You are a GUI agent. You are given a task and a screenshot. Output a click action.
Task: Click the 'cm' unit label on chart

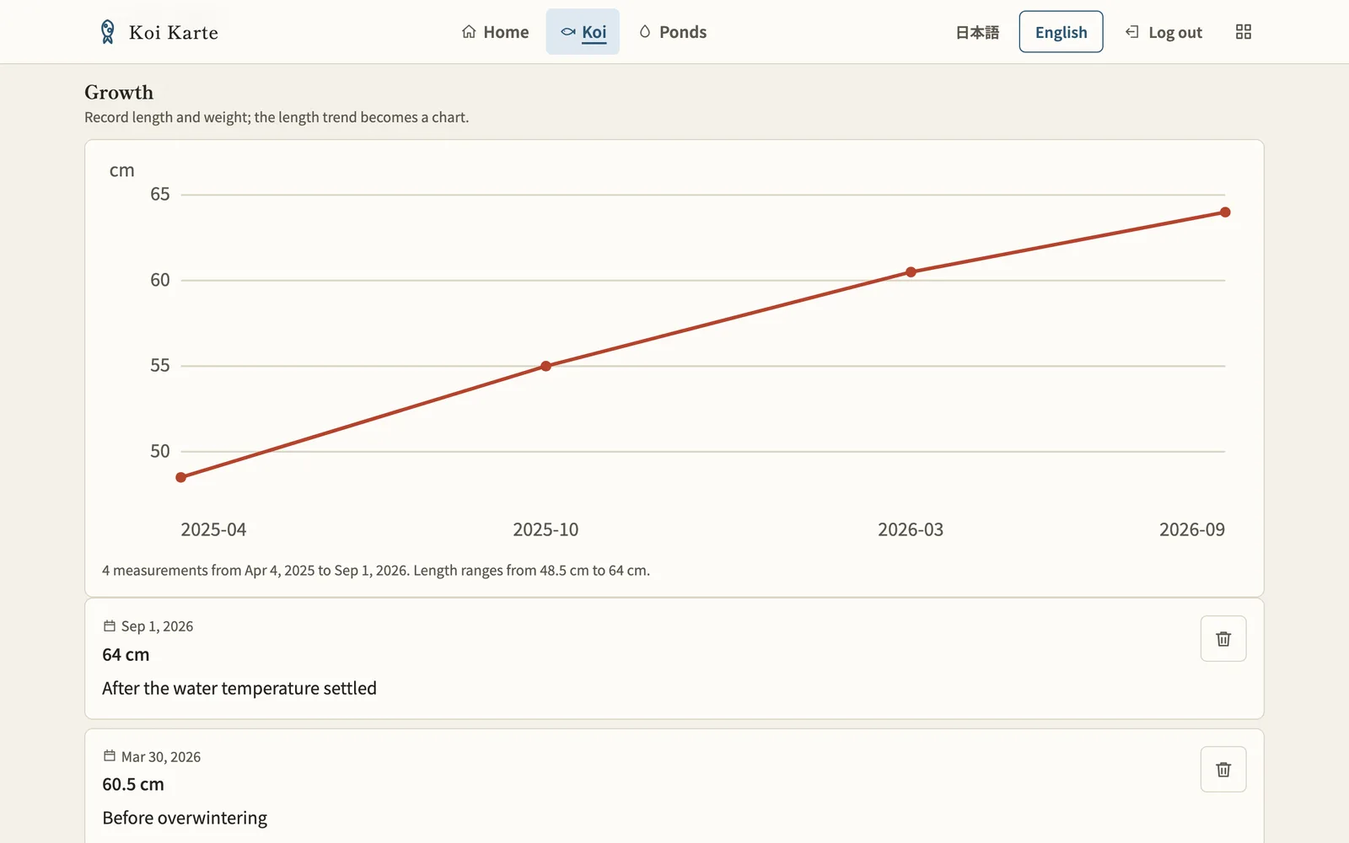coord(121,170)
